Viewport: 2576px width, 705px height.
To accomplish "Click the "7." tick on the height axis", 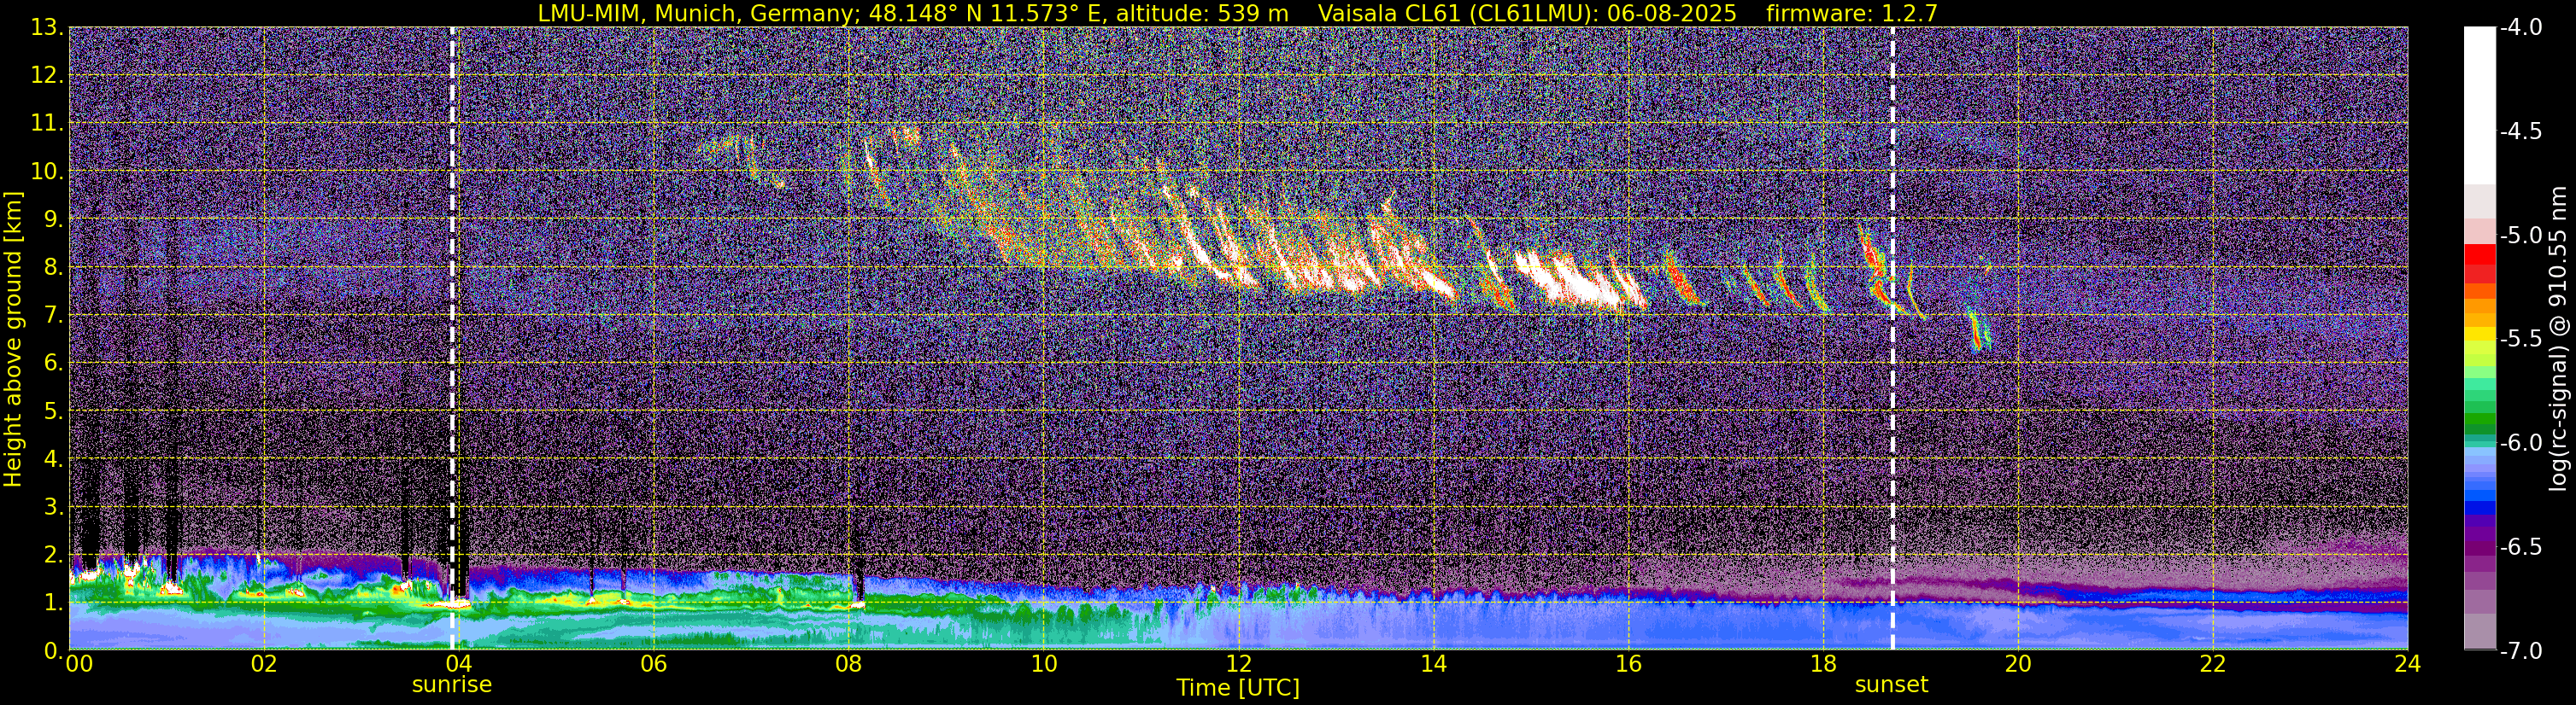I will [54, 316].
